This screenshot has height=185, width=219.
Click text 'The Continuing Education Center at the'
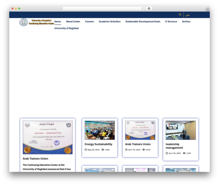coord(44,165)
